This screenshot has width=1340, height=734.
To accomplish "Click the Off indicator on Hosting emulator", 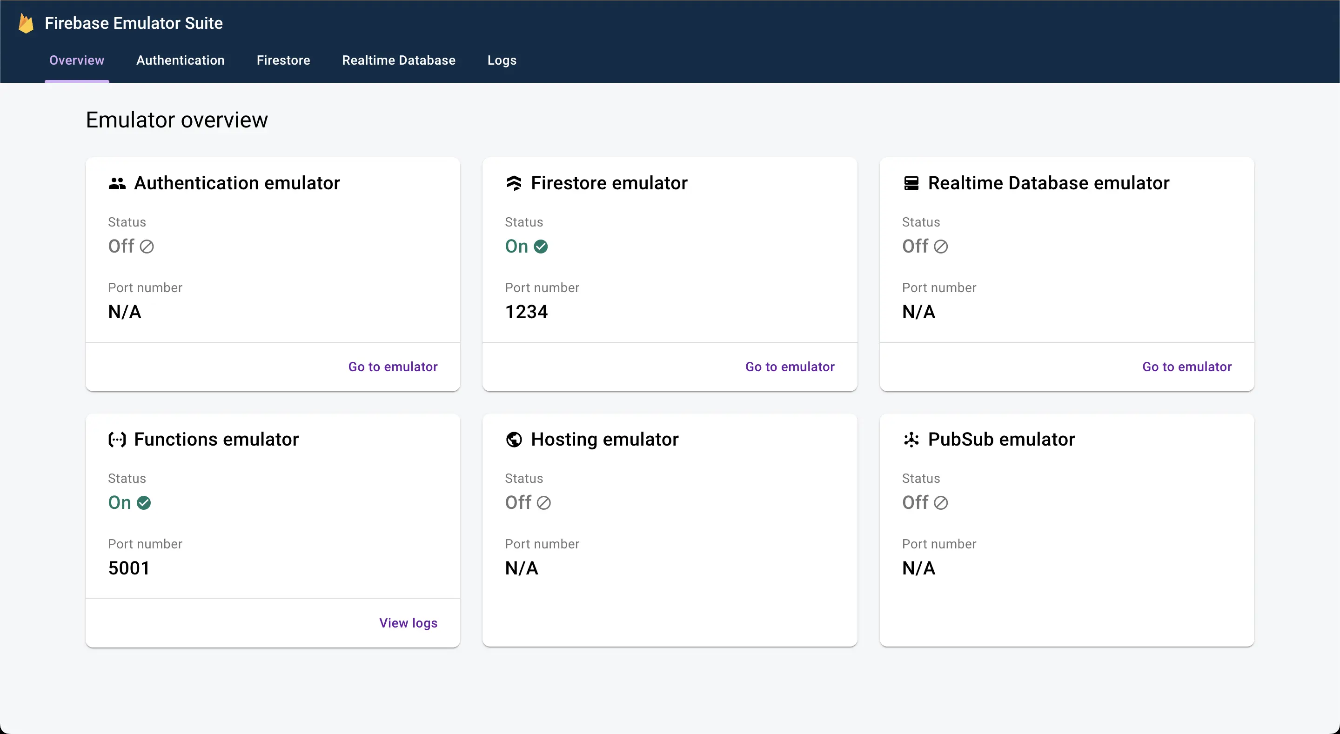I will click(x=543, y=502).
